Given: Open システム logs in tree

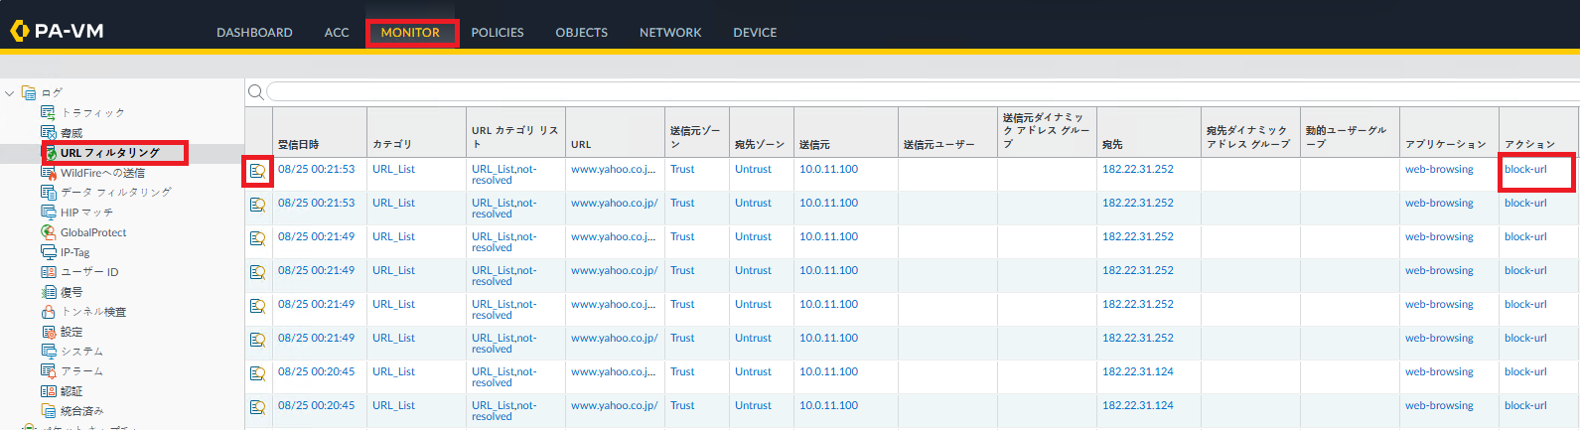Looking at the screenshot, I should [81, 352].
